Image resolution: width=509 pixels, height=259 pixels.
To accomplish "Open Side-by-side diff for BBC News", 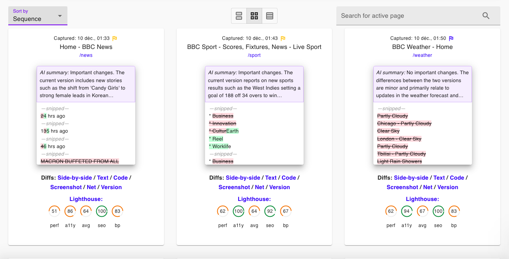I will click(75, 178).
